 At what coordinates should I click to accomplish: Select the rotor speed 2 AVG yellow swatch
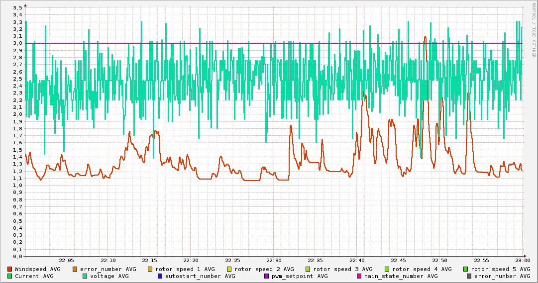(x=229, y=269)
